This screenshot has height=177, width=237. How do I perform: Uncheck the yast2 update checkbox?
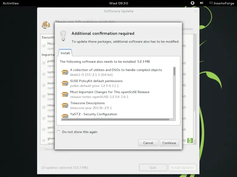tap(44, 130)
